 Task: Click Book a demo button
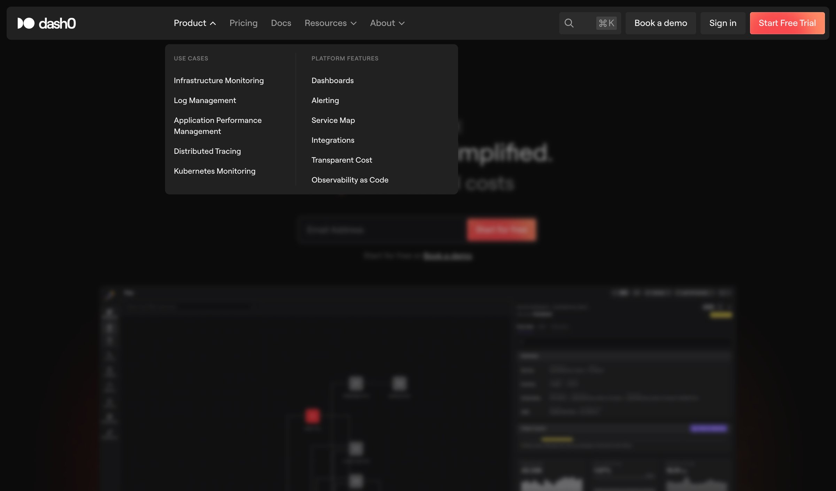tap(660, 23)
